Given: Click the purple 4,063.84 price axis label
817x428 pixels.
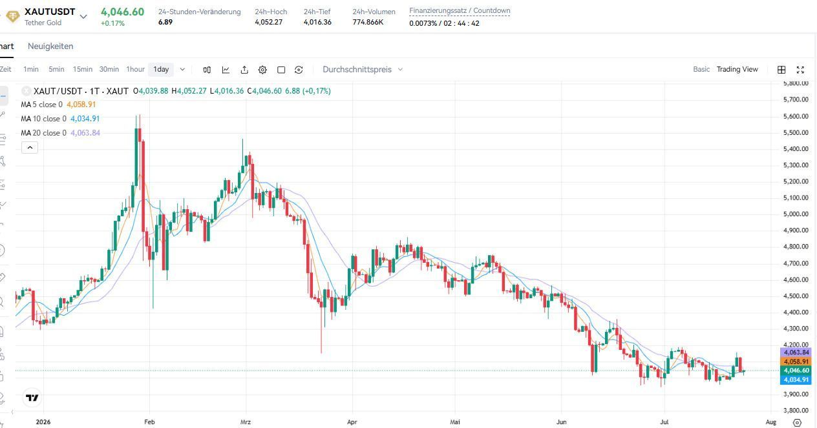Looking at the screenshot, I should (x=796, y=352).
